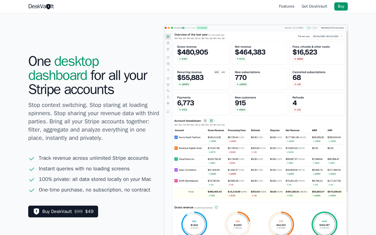Click the chat bubble icon in the sidebar
376x235 pixels.
168,112
